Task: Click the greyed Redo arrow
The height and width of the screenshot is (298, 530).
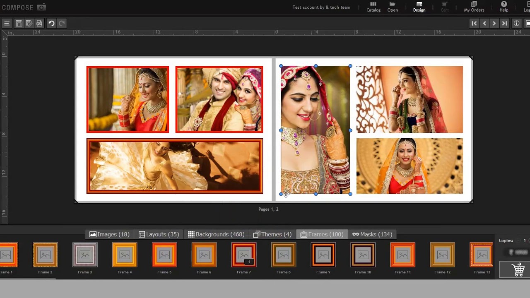Action: tap(62, 24)
